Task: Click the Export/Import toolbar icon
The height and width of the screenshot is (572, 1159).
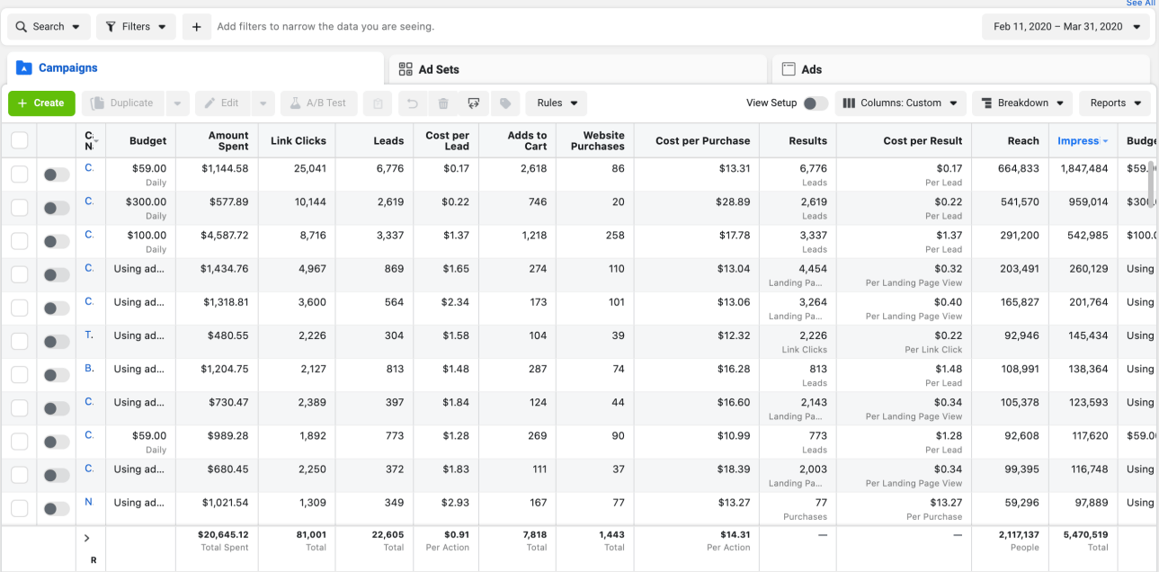Action: pos(474,103)
